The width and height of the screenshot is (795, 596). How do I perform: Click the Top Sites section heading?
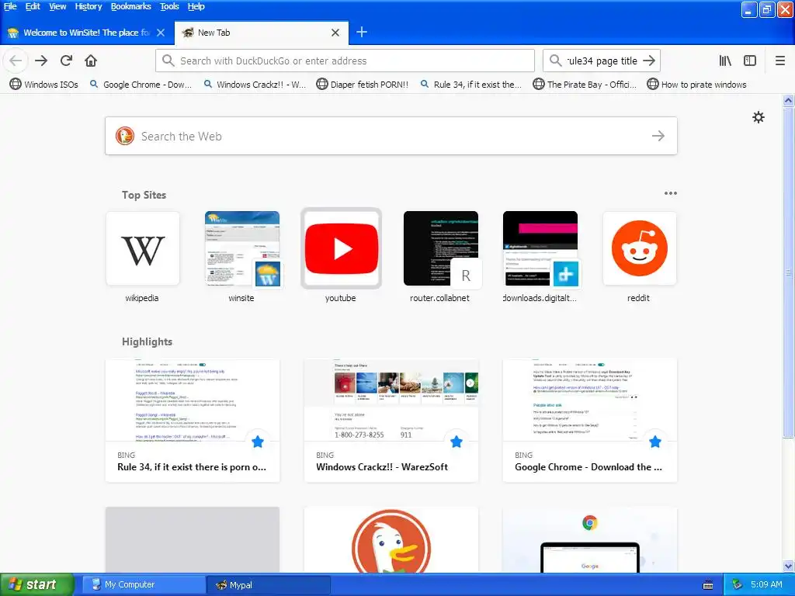144,195
